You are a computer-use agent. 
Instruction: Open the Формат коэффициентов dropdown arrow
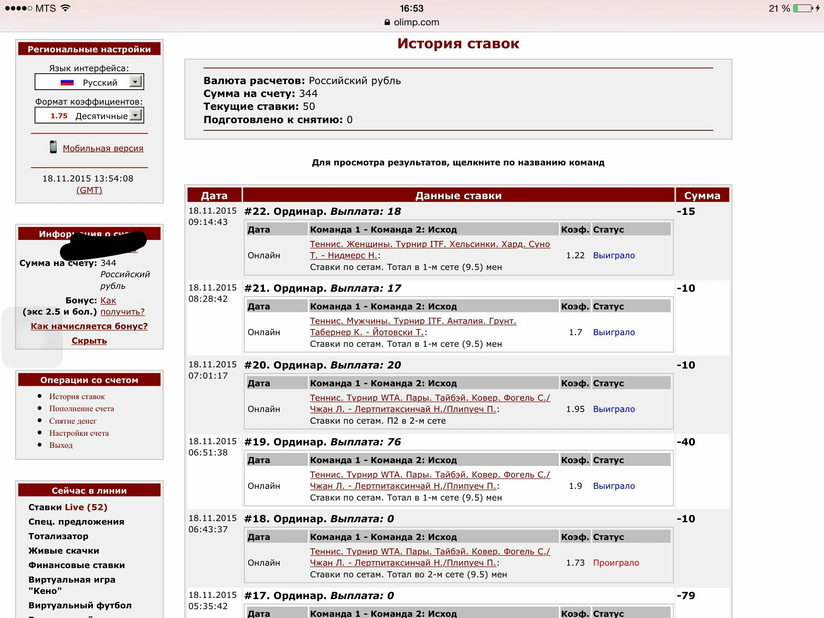[136, 115]
